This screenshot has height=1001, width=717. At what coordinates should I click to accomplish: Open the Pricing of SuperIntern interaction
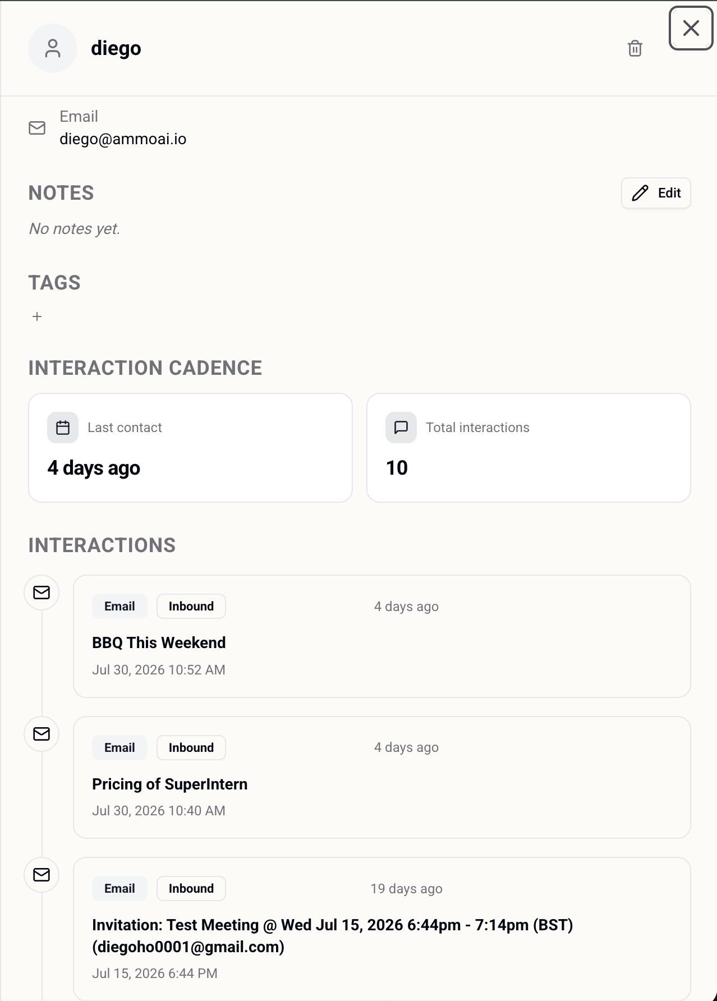(382, 778)
